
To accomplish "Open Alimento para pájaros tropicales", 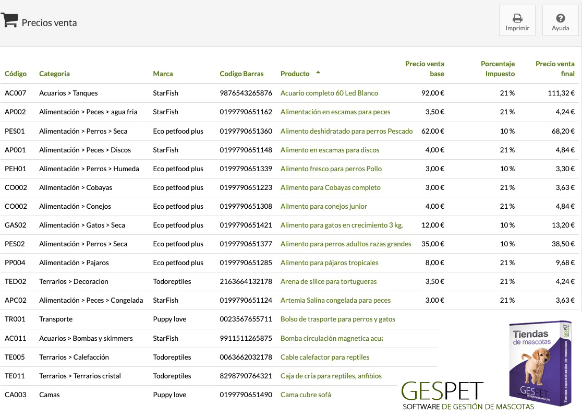I will tap(330, 263).
